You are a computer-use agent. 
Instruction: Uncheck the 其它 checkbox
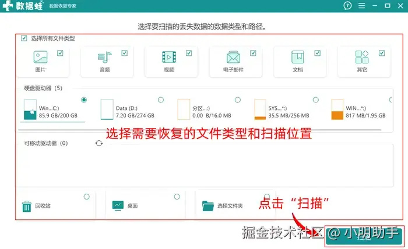click(382, 53)
